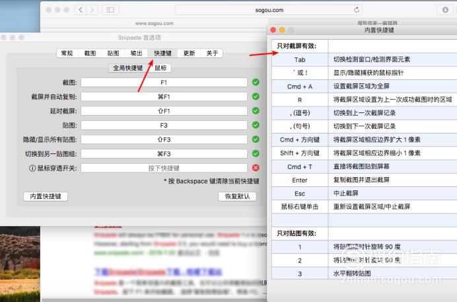Minimize the 内置快捷键 window
This screenshot has width=457, height=302.
[x=282, y=30]
